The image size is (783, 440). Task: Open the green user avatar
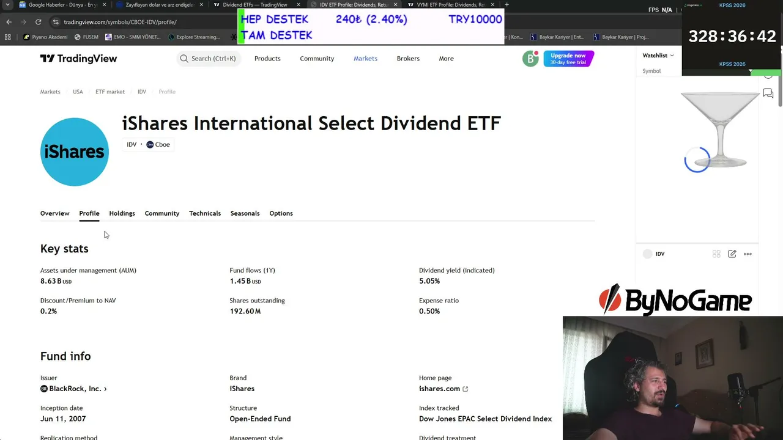pos(530,59)
